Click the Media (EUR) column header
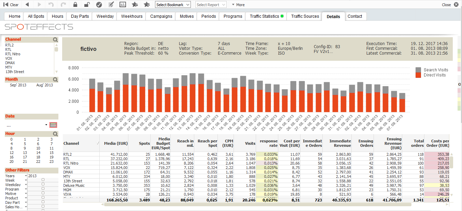This screenshot has width=462, height=211. 114,143
